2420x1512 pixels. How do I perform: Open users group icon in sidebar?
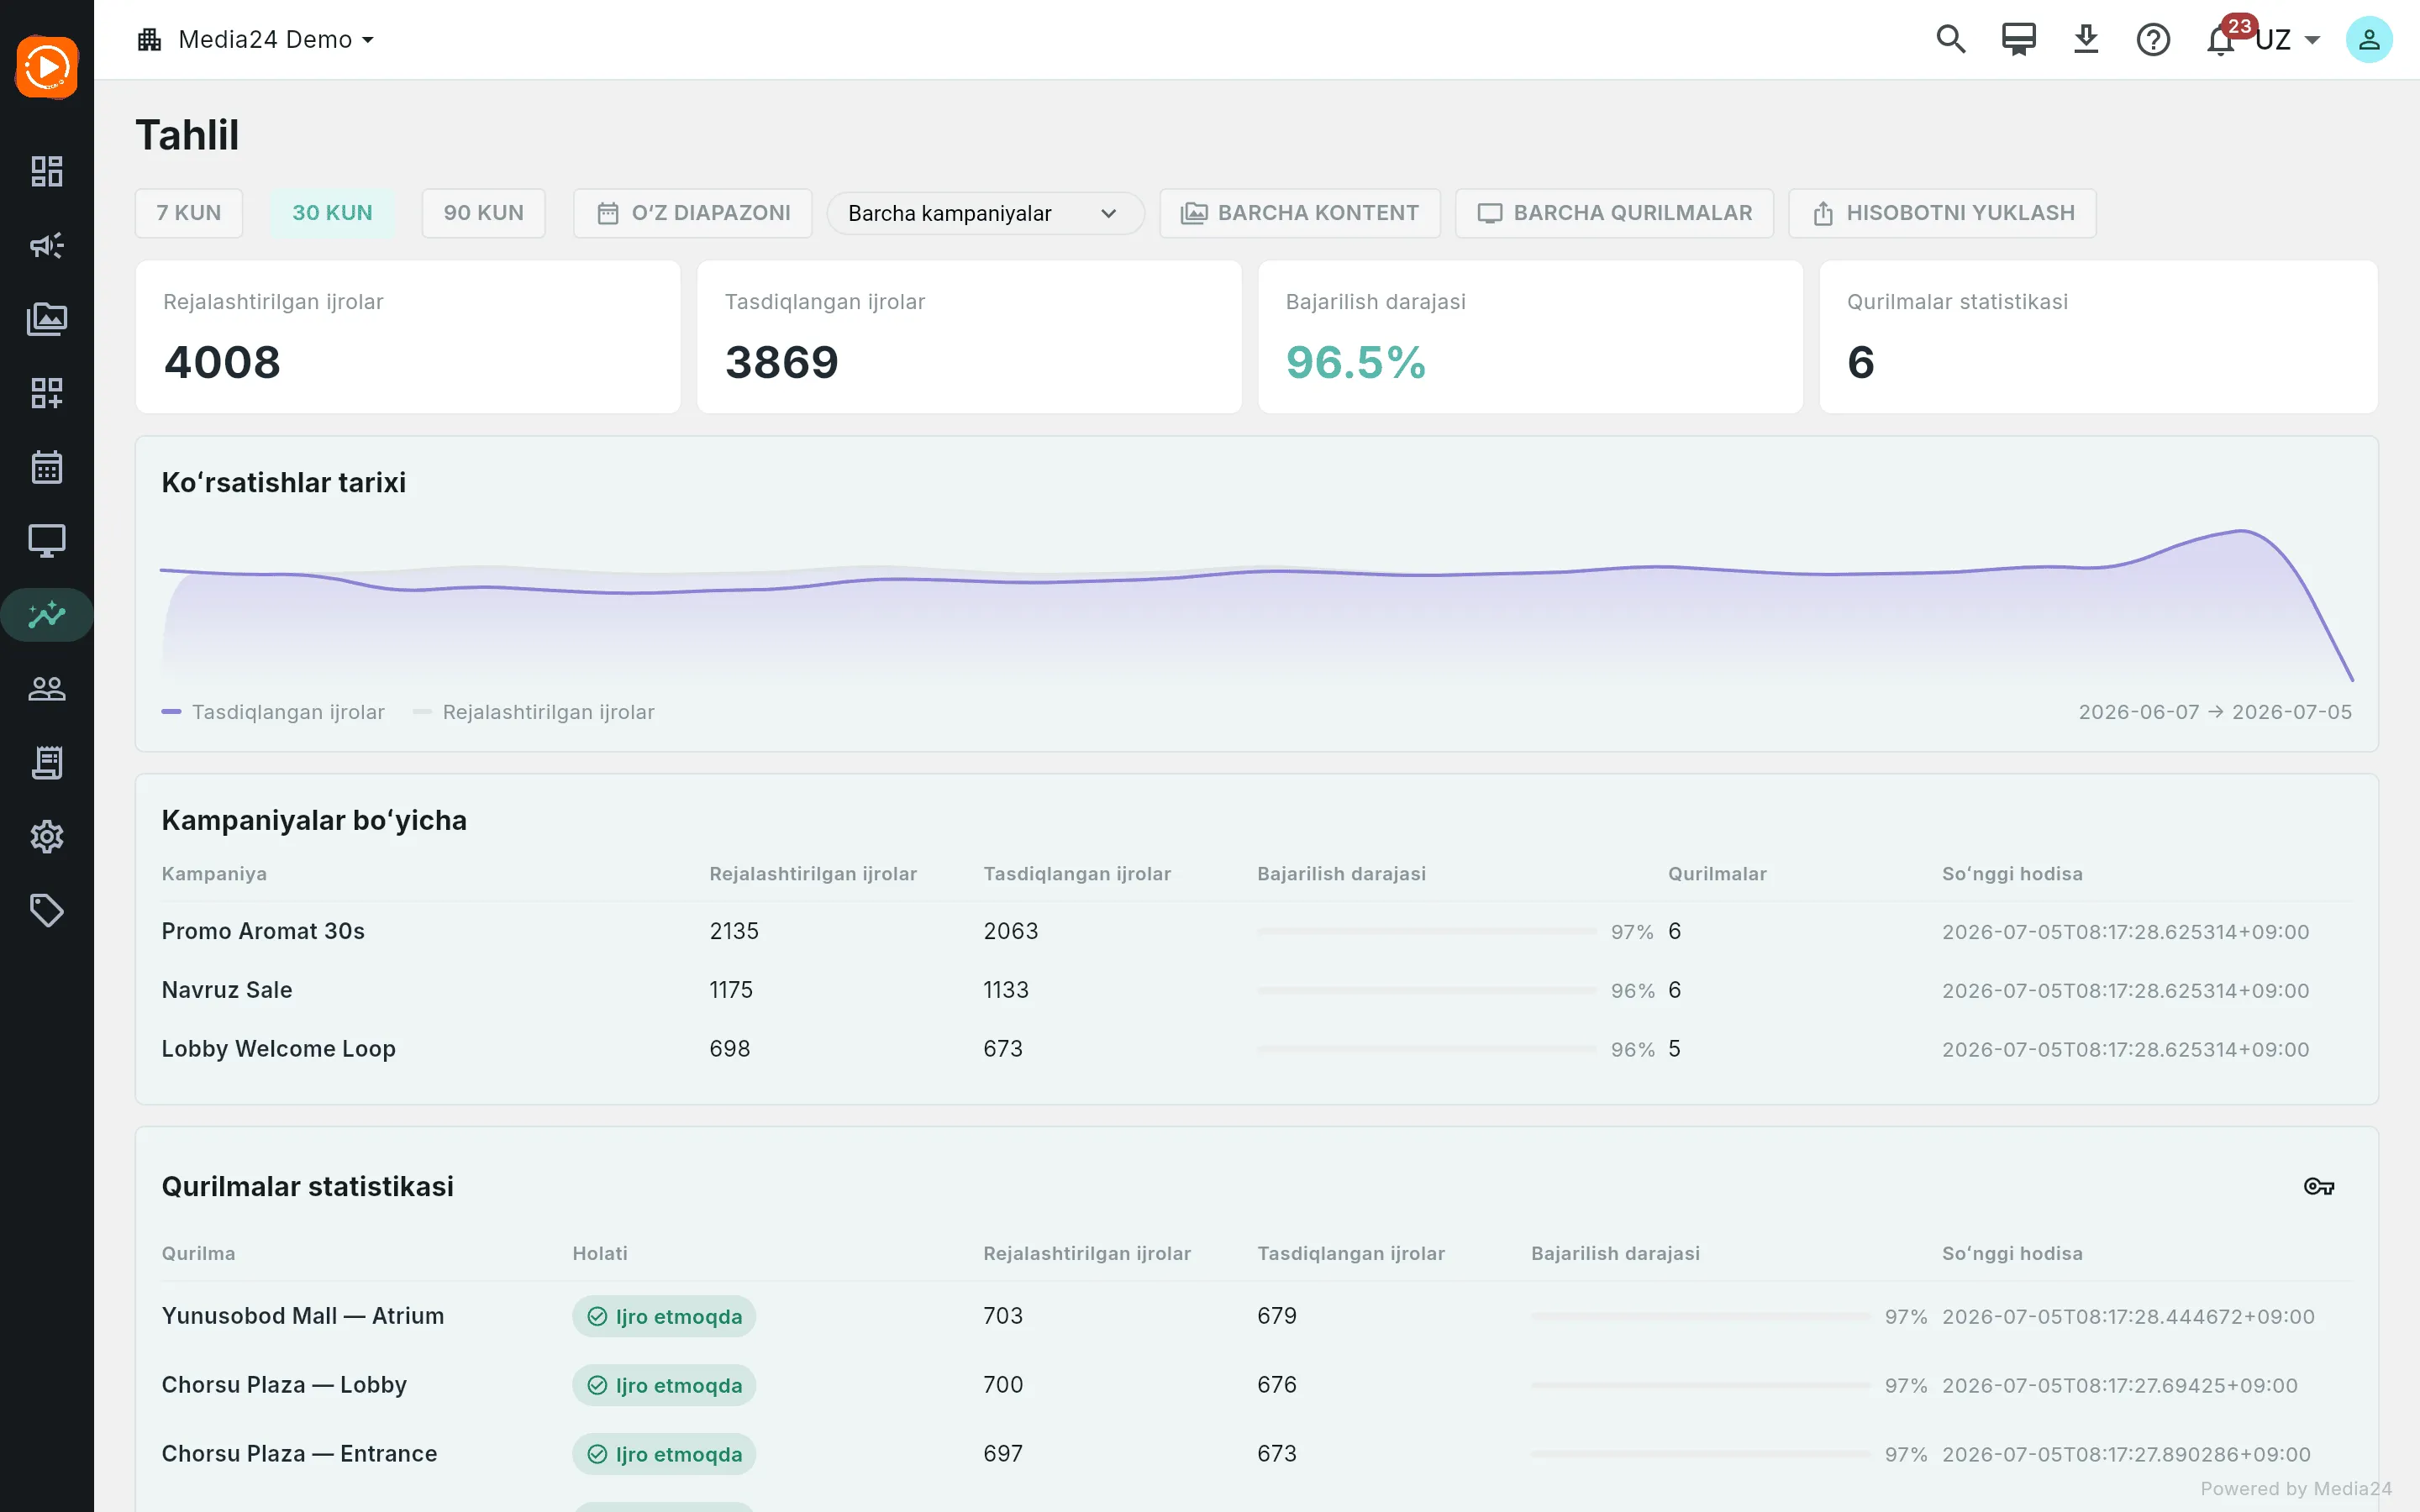click(47, 689)
